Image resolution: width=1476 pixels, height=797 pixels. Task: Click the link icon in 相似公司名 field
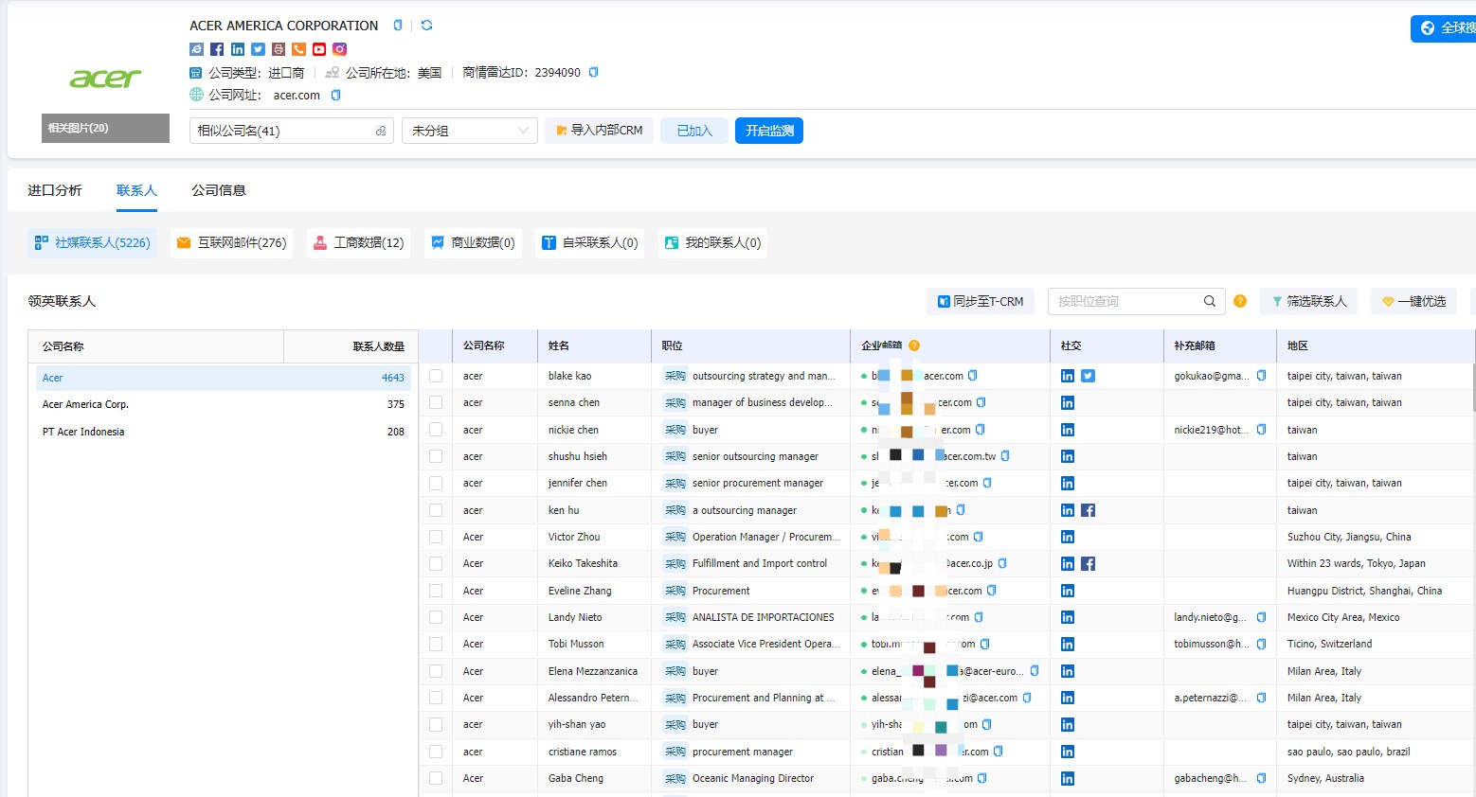coord(381,131)
